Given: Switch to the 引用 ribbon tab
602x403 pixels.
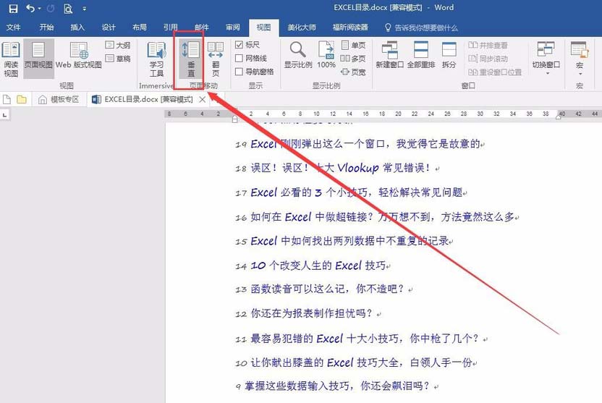Looking at the screenshot, I should click(x=171, y=27).
